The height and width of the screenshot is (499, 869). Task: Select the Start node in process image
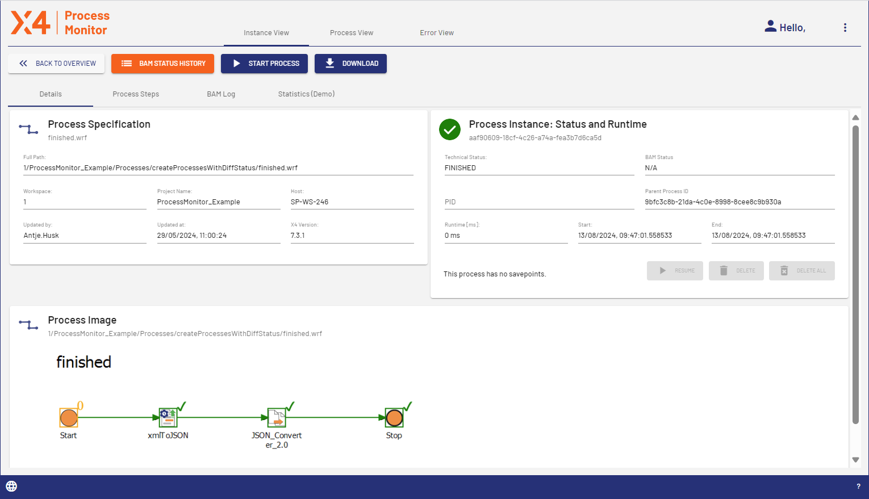(69, 418)
